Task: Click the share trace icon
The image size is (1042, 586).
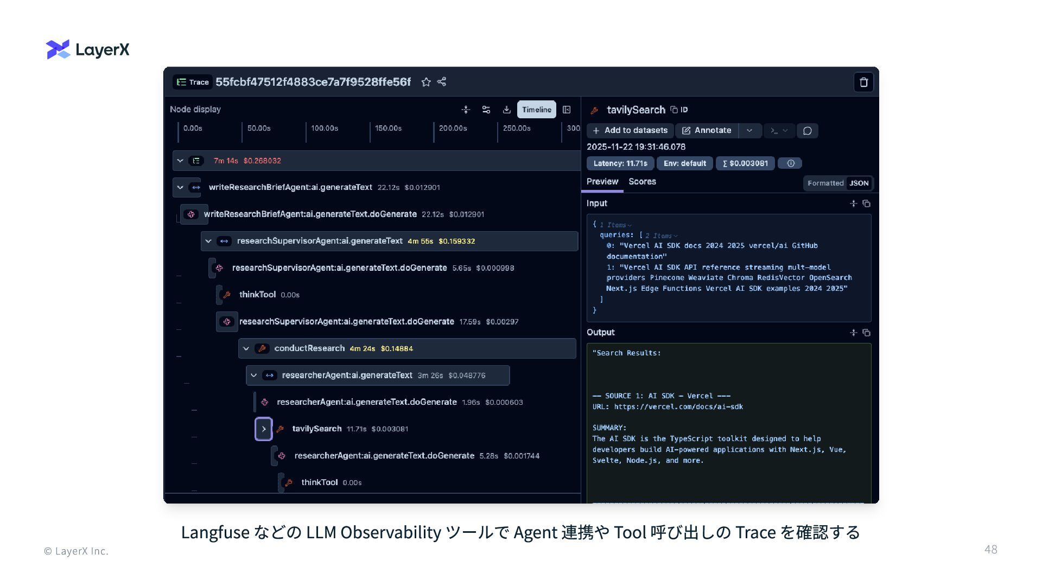Action: tap(442, 82)
